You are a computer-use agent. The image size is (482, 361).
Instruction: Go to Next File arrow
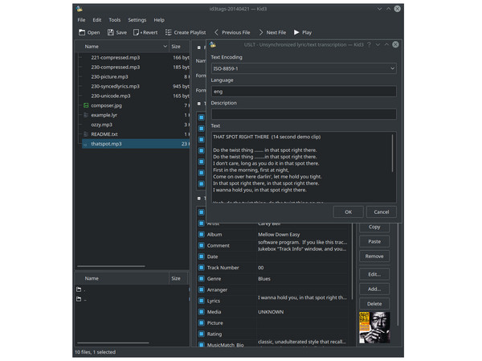click(261, 32)
